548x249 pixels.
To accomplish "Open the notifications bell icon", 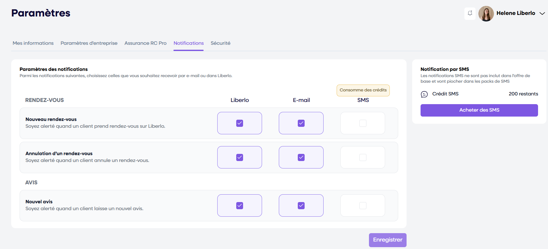I will (x=470, y=13).
